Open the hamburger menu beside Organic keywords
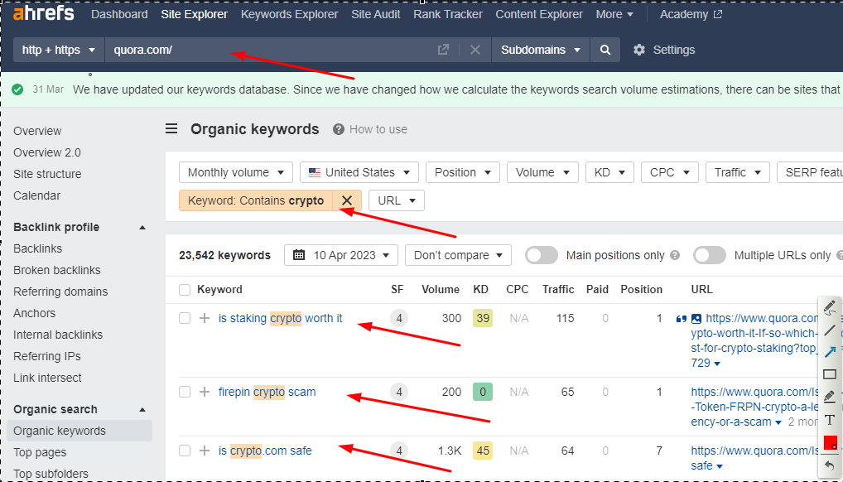The height and width of the screenshot is (482, 843). (171, 129)
